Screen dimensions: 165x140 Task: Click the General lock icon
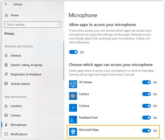6,55
